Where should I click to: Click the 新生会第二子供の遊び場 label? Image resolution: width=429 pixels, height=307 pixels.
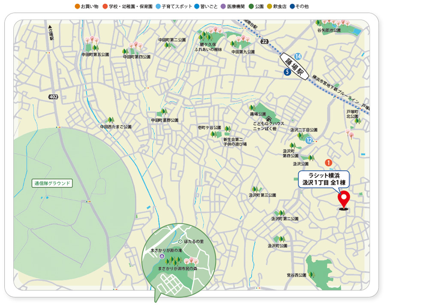(235, 142)
